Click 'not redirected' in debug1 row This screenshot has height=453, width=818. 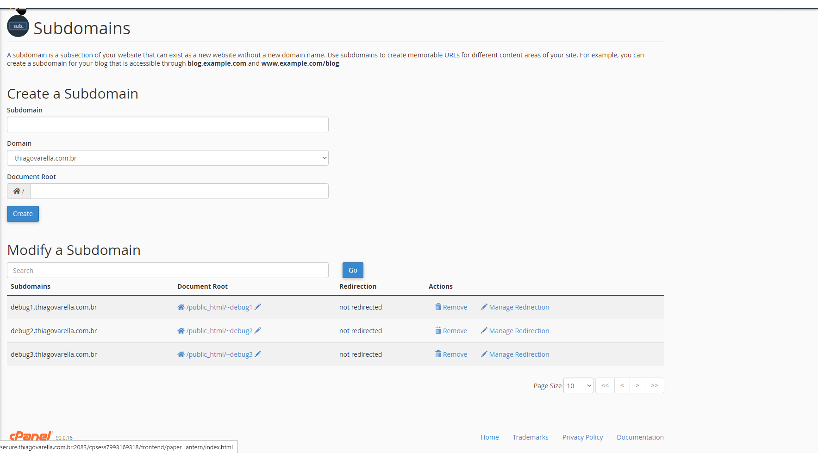coord(361,307)
